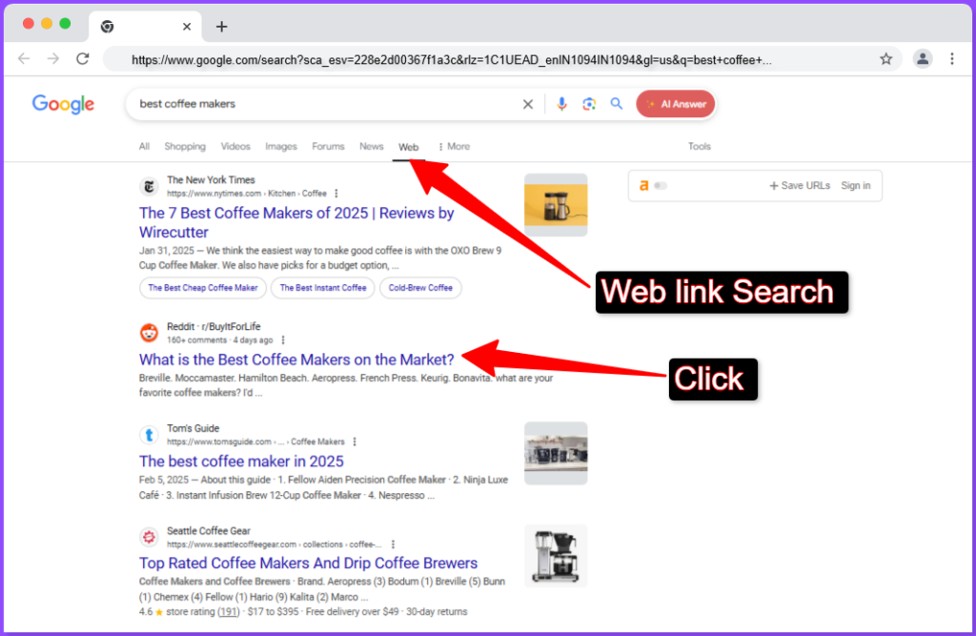Clear the search box with the X icon
The height and width of the screenshot is (636, 976).
coord(528,104)
